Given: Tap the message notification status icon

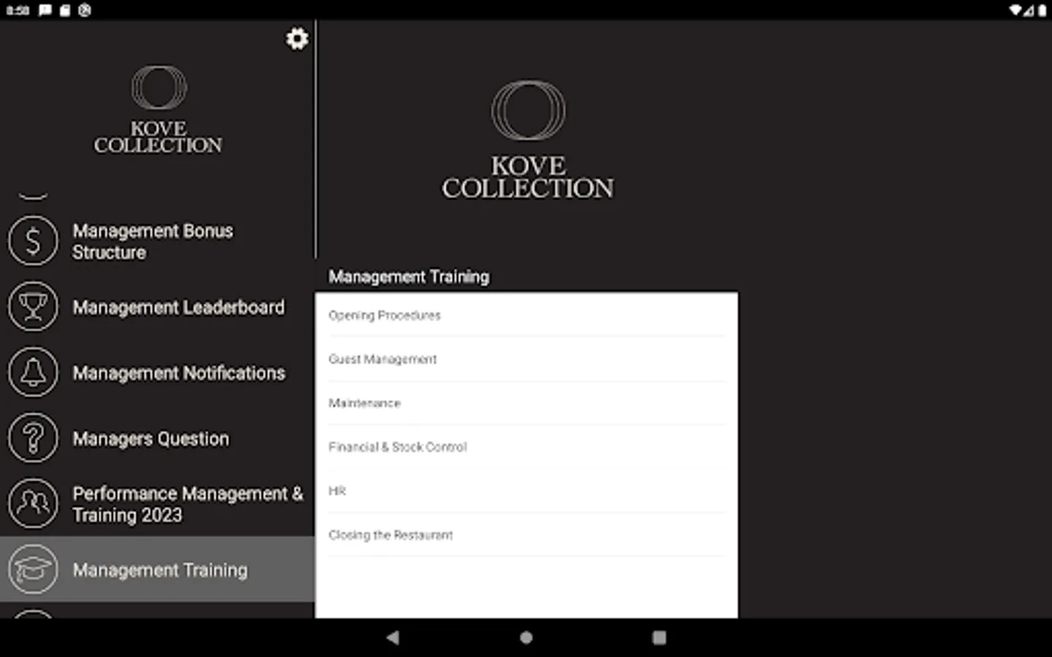Looking at the screenshot, I should click(45, 10).
